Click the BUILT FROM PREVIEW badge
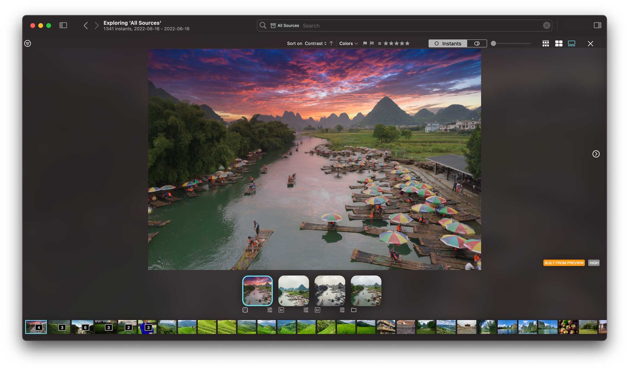 [564, 263]
